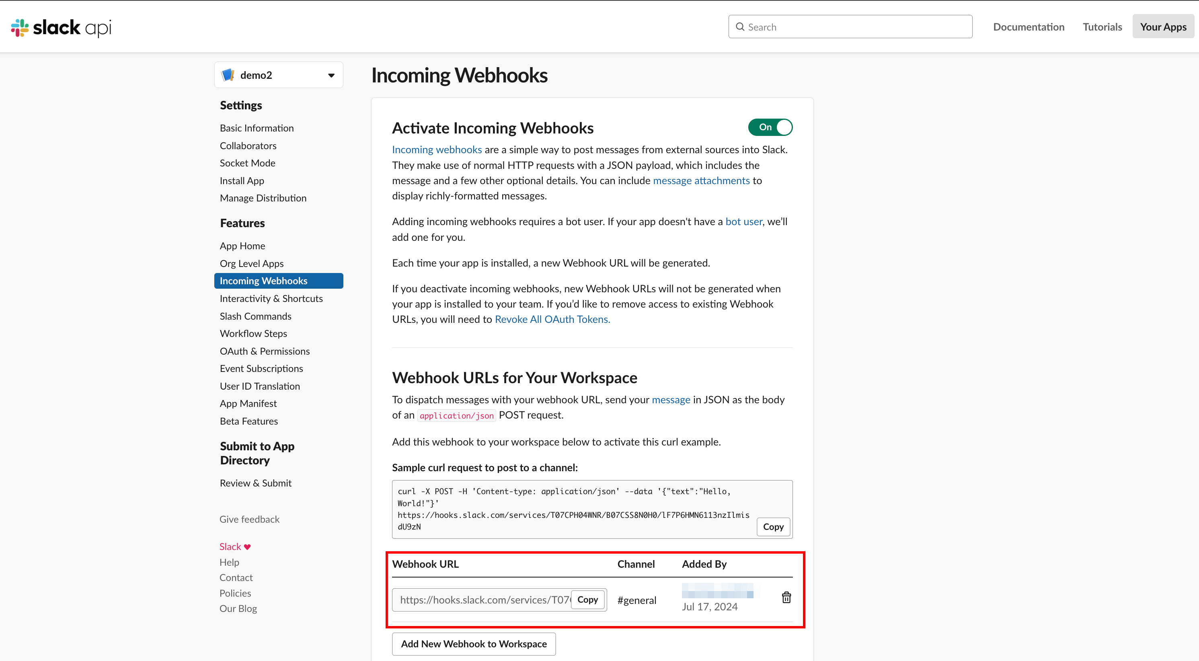Click the Jul 17, 2024 date
The image size is (1199, 661).
click(x=709, y=607)
